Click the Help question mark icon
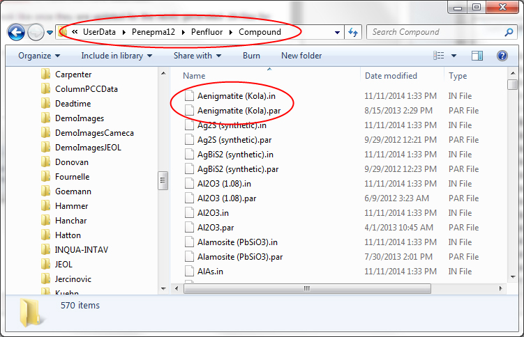Screen dimensions: 524x337 coord(502,56)
